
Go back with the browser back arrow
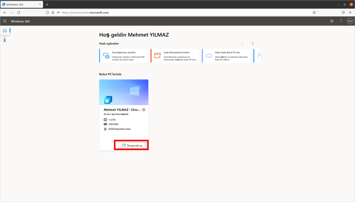coord(5,12)
